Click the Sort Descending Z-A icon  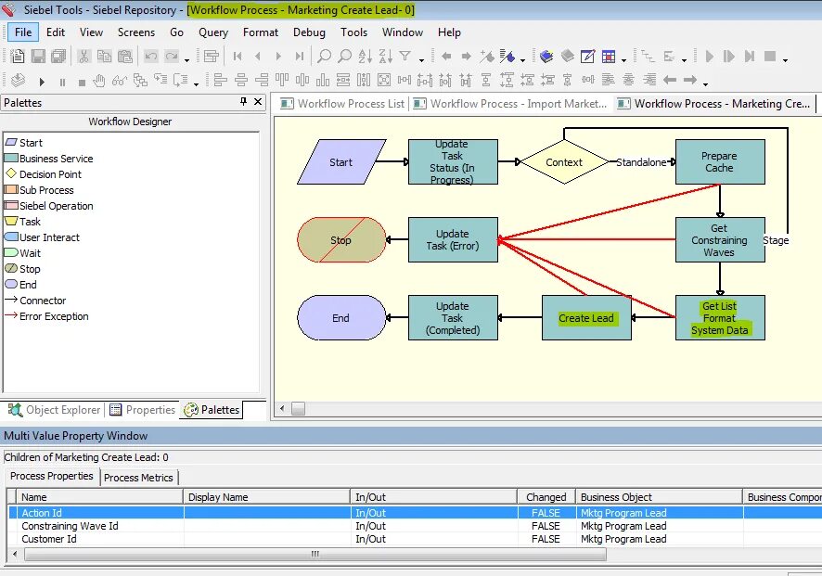click(x=385, y=56)
